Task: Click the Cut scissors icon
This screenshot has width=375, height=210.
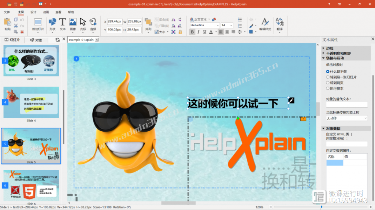Action: pos(16,26)
